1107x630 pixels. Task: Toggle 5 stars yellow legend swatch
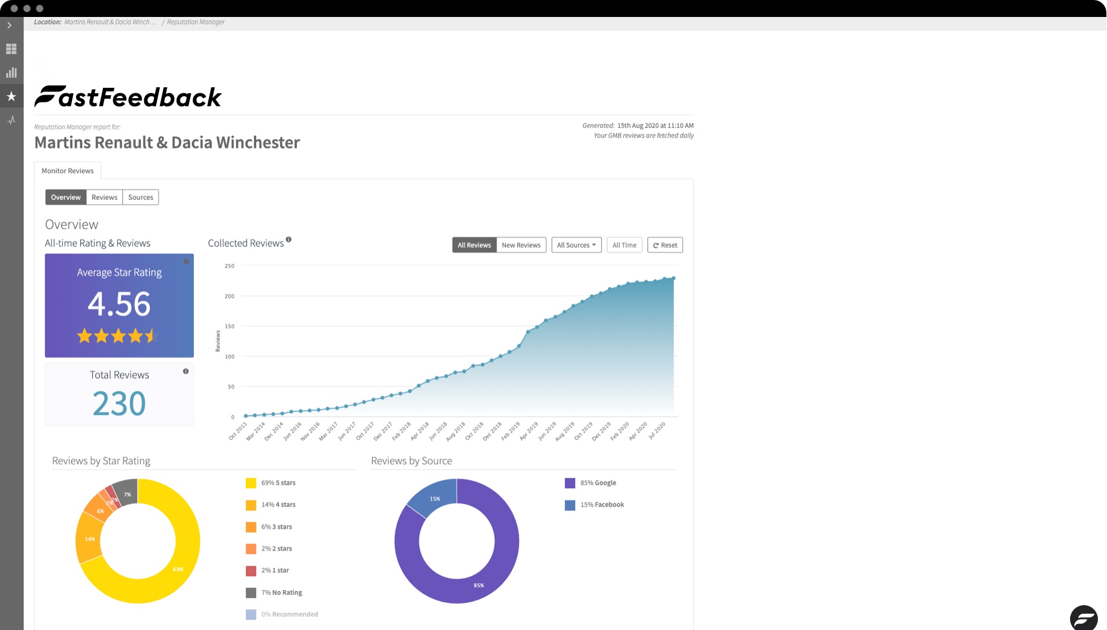(251, 483)
